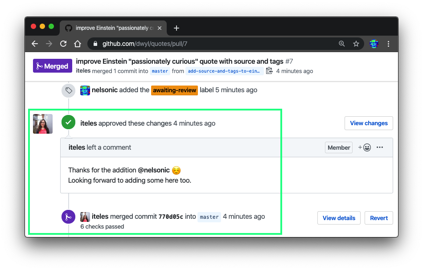The width and height of the screenshot is (423, 270).
Task: Reload the page with the refresh icon
Action: click(63, 44)
